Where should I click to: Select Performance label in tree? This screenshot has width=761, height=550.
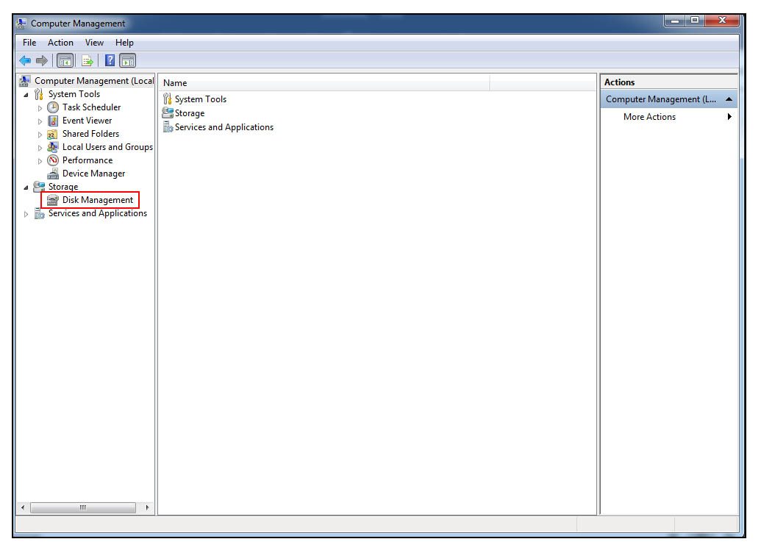(87, 160)
